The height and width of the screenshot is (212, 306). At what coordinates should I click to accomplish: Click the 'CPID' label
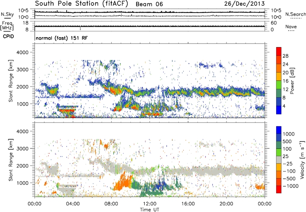(x=8, y=36)
